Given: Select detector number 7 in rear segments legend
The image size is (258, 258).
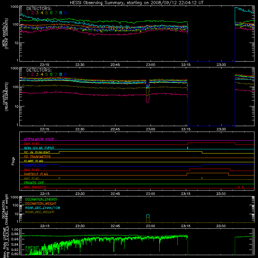Looking at the screenshot, I should pyautogui.click(x=56, y=74).
